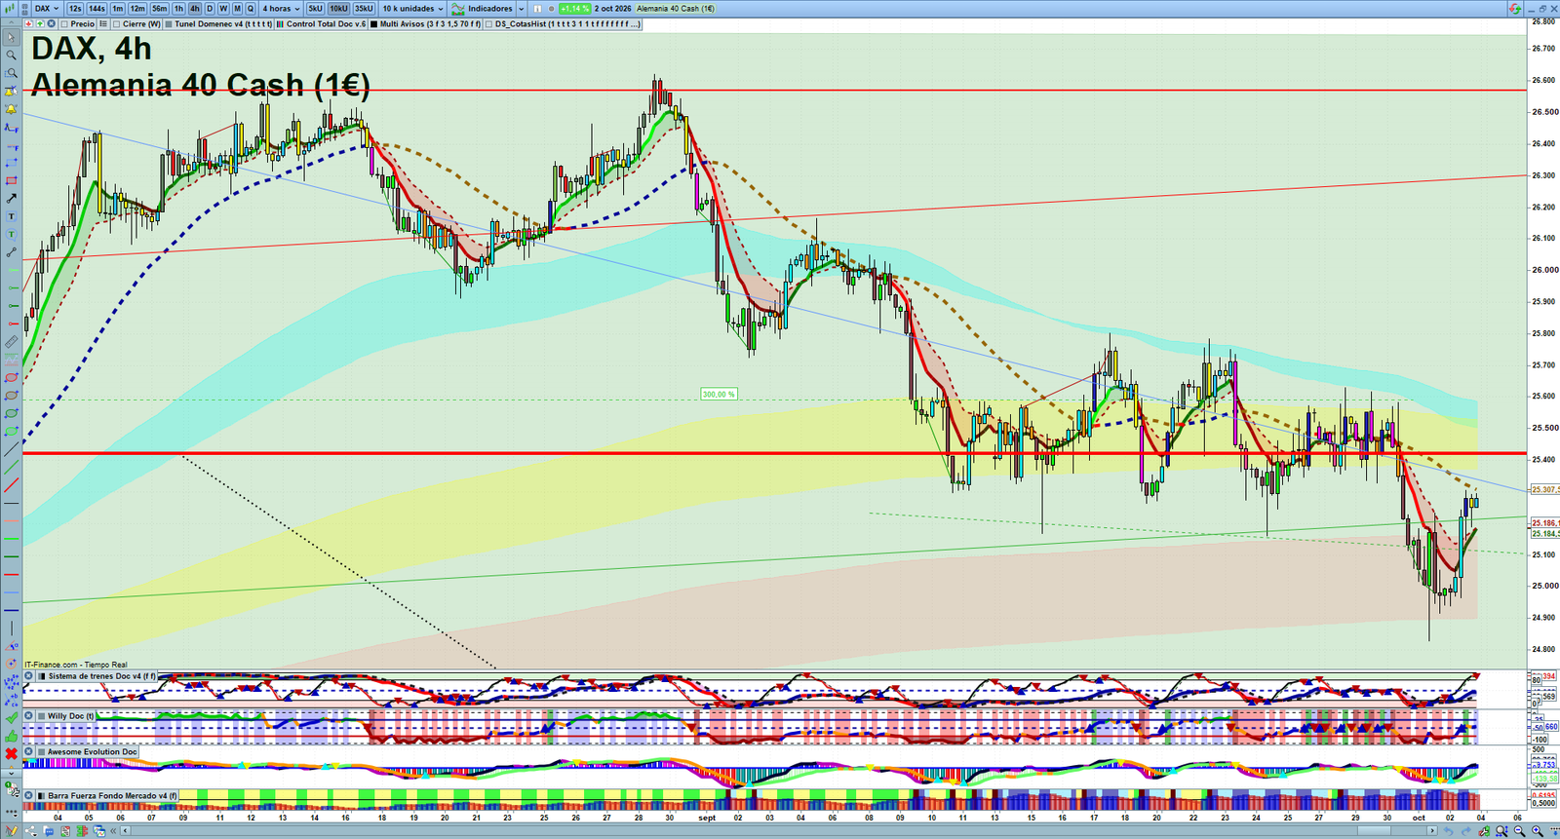Select the magnifier zoom tool in sidebar
The image size is (1560, 839).
[x=11, y=55]
